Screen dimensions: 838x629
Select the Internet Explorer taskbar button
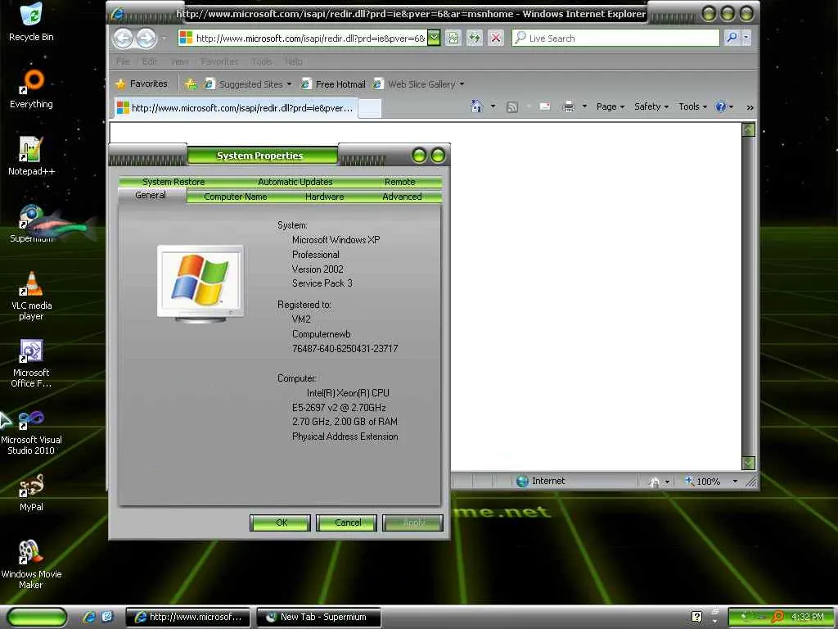(188, 617)
